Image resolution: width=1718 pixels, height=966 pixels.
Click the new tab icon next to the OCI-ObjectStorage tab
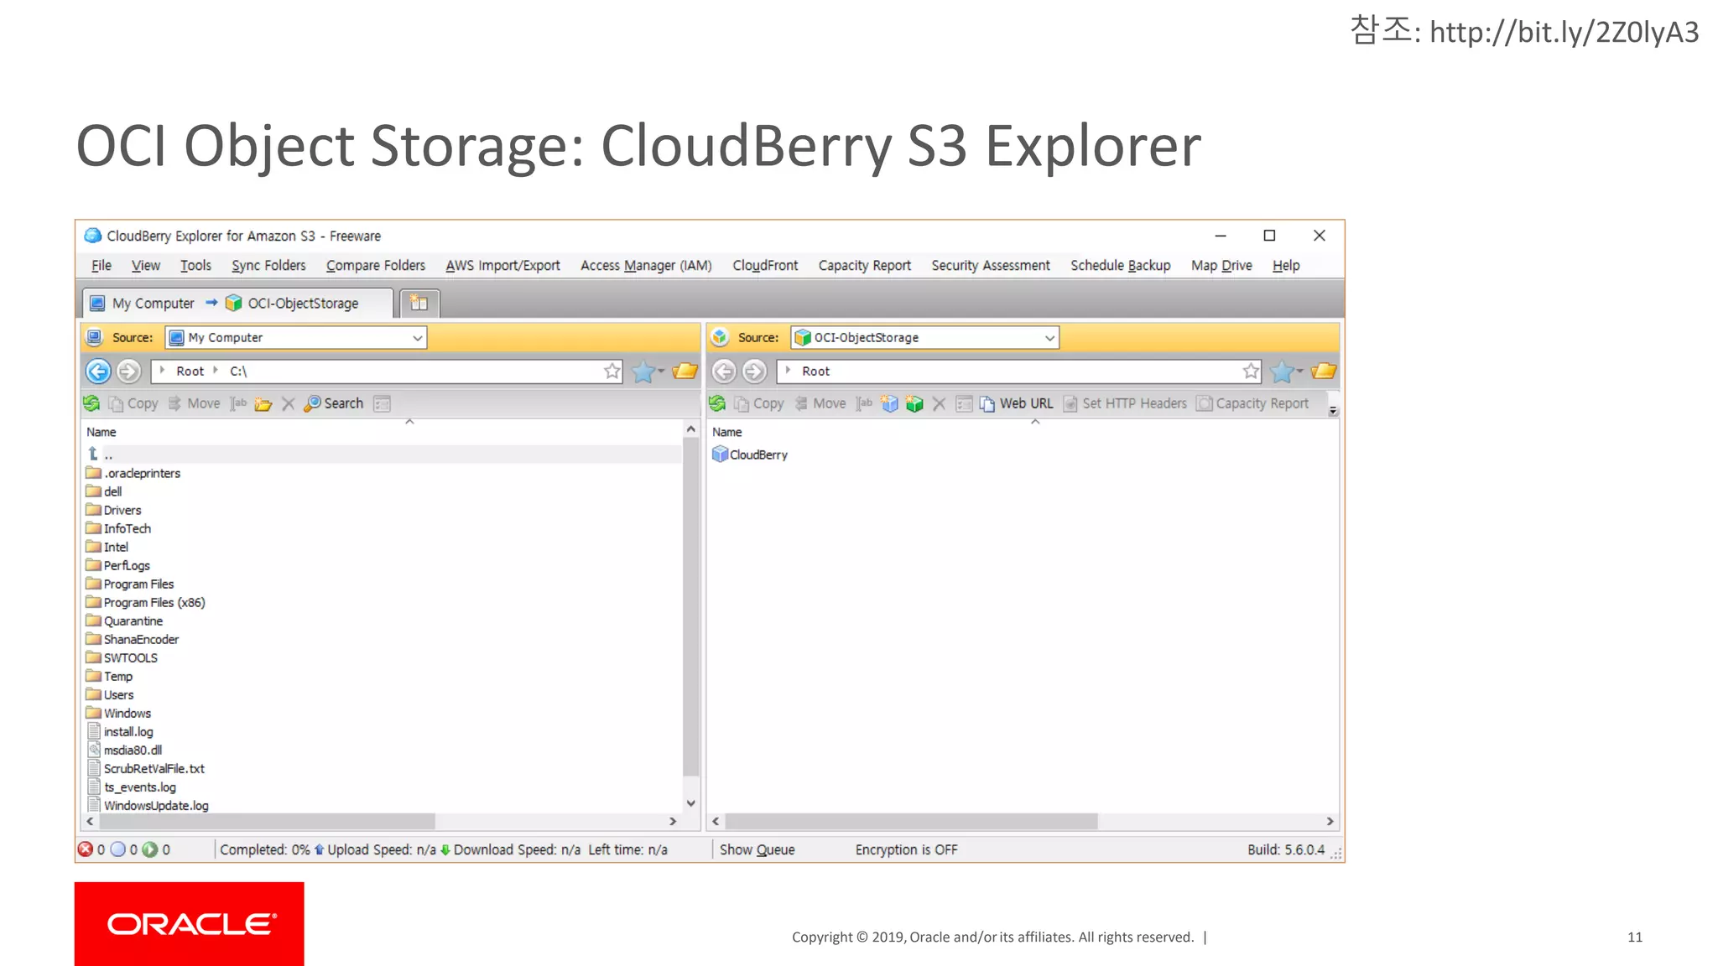coord(419,303)
